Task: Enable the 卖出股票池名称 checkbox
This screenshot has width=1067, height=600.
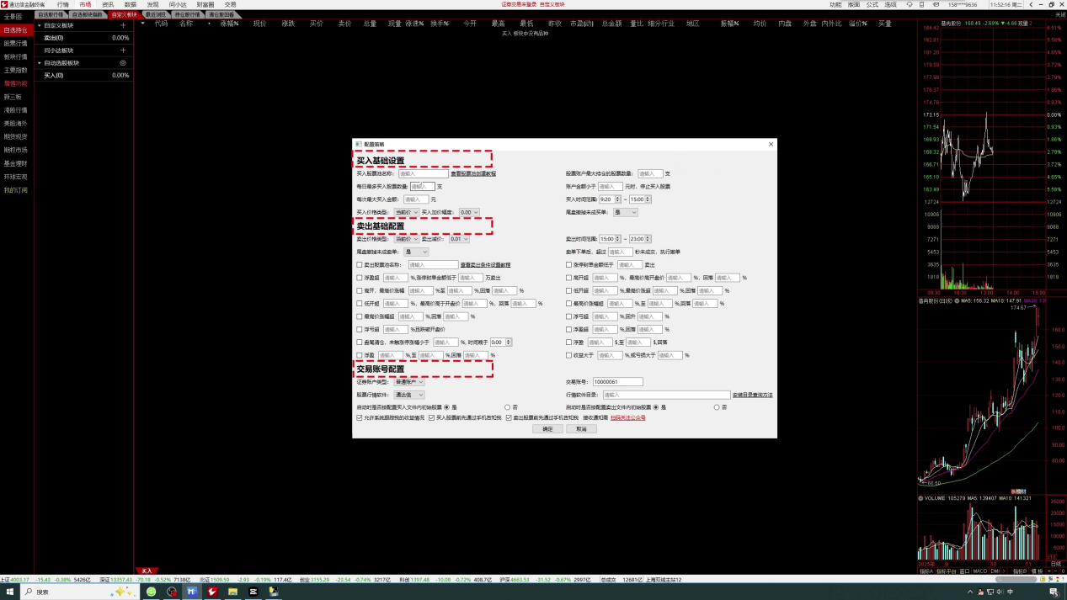Action: click(x=360, y=265)
